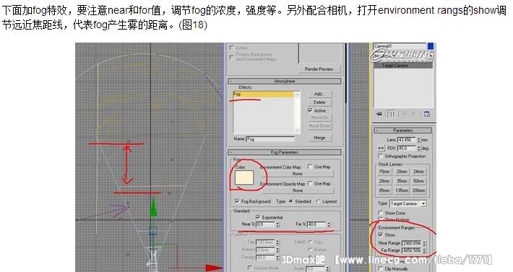Click the Lens spinner arrows

(418, 140)
